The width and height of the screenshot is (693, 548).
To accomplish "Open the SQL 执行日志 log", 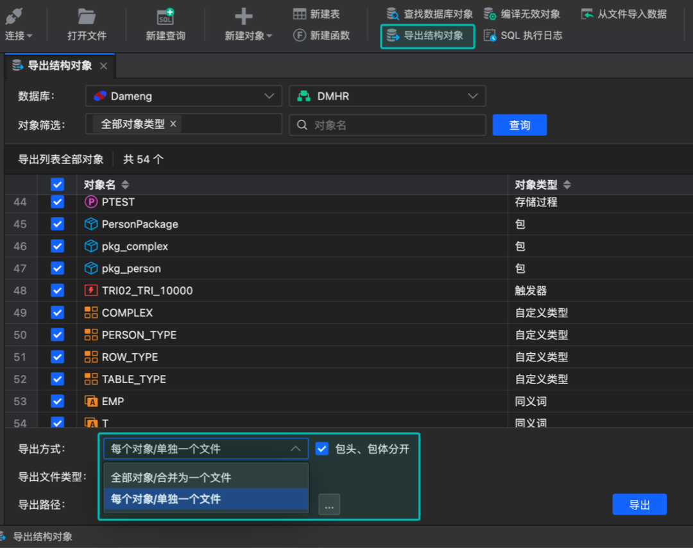I will click(x=522, y=35).
